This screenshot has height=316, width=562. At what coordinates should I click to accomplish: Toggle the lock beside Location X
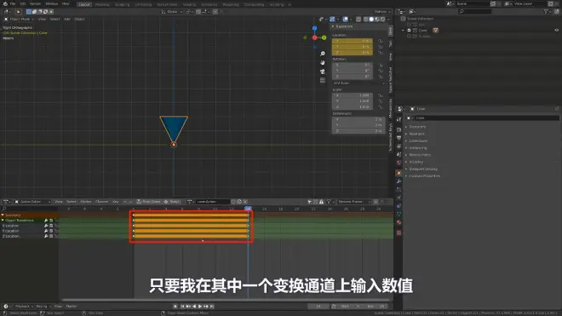pyautogui.click(x=381, y=41)
